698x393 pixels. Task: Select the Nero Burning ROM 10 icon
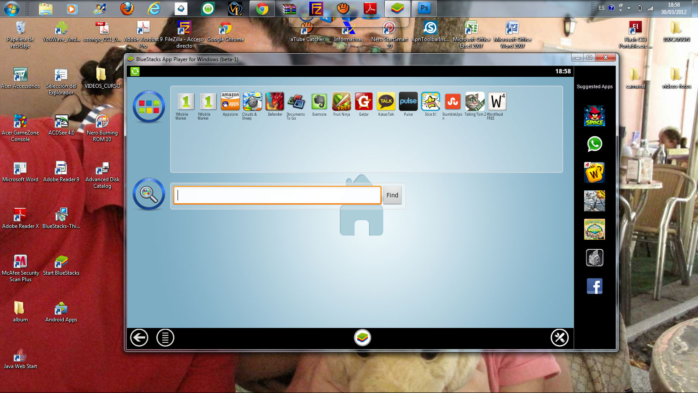coord(102,128)
